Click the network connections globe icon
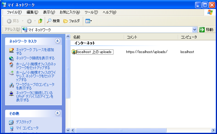The image size is (217, 134). [x=11, y=58]
